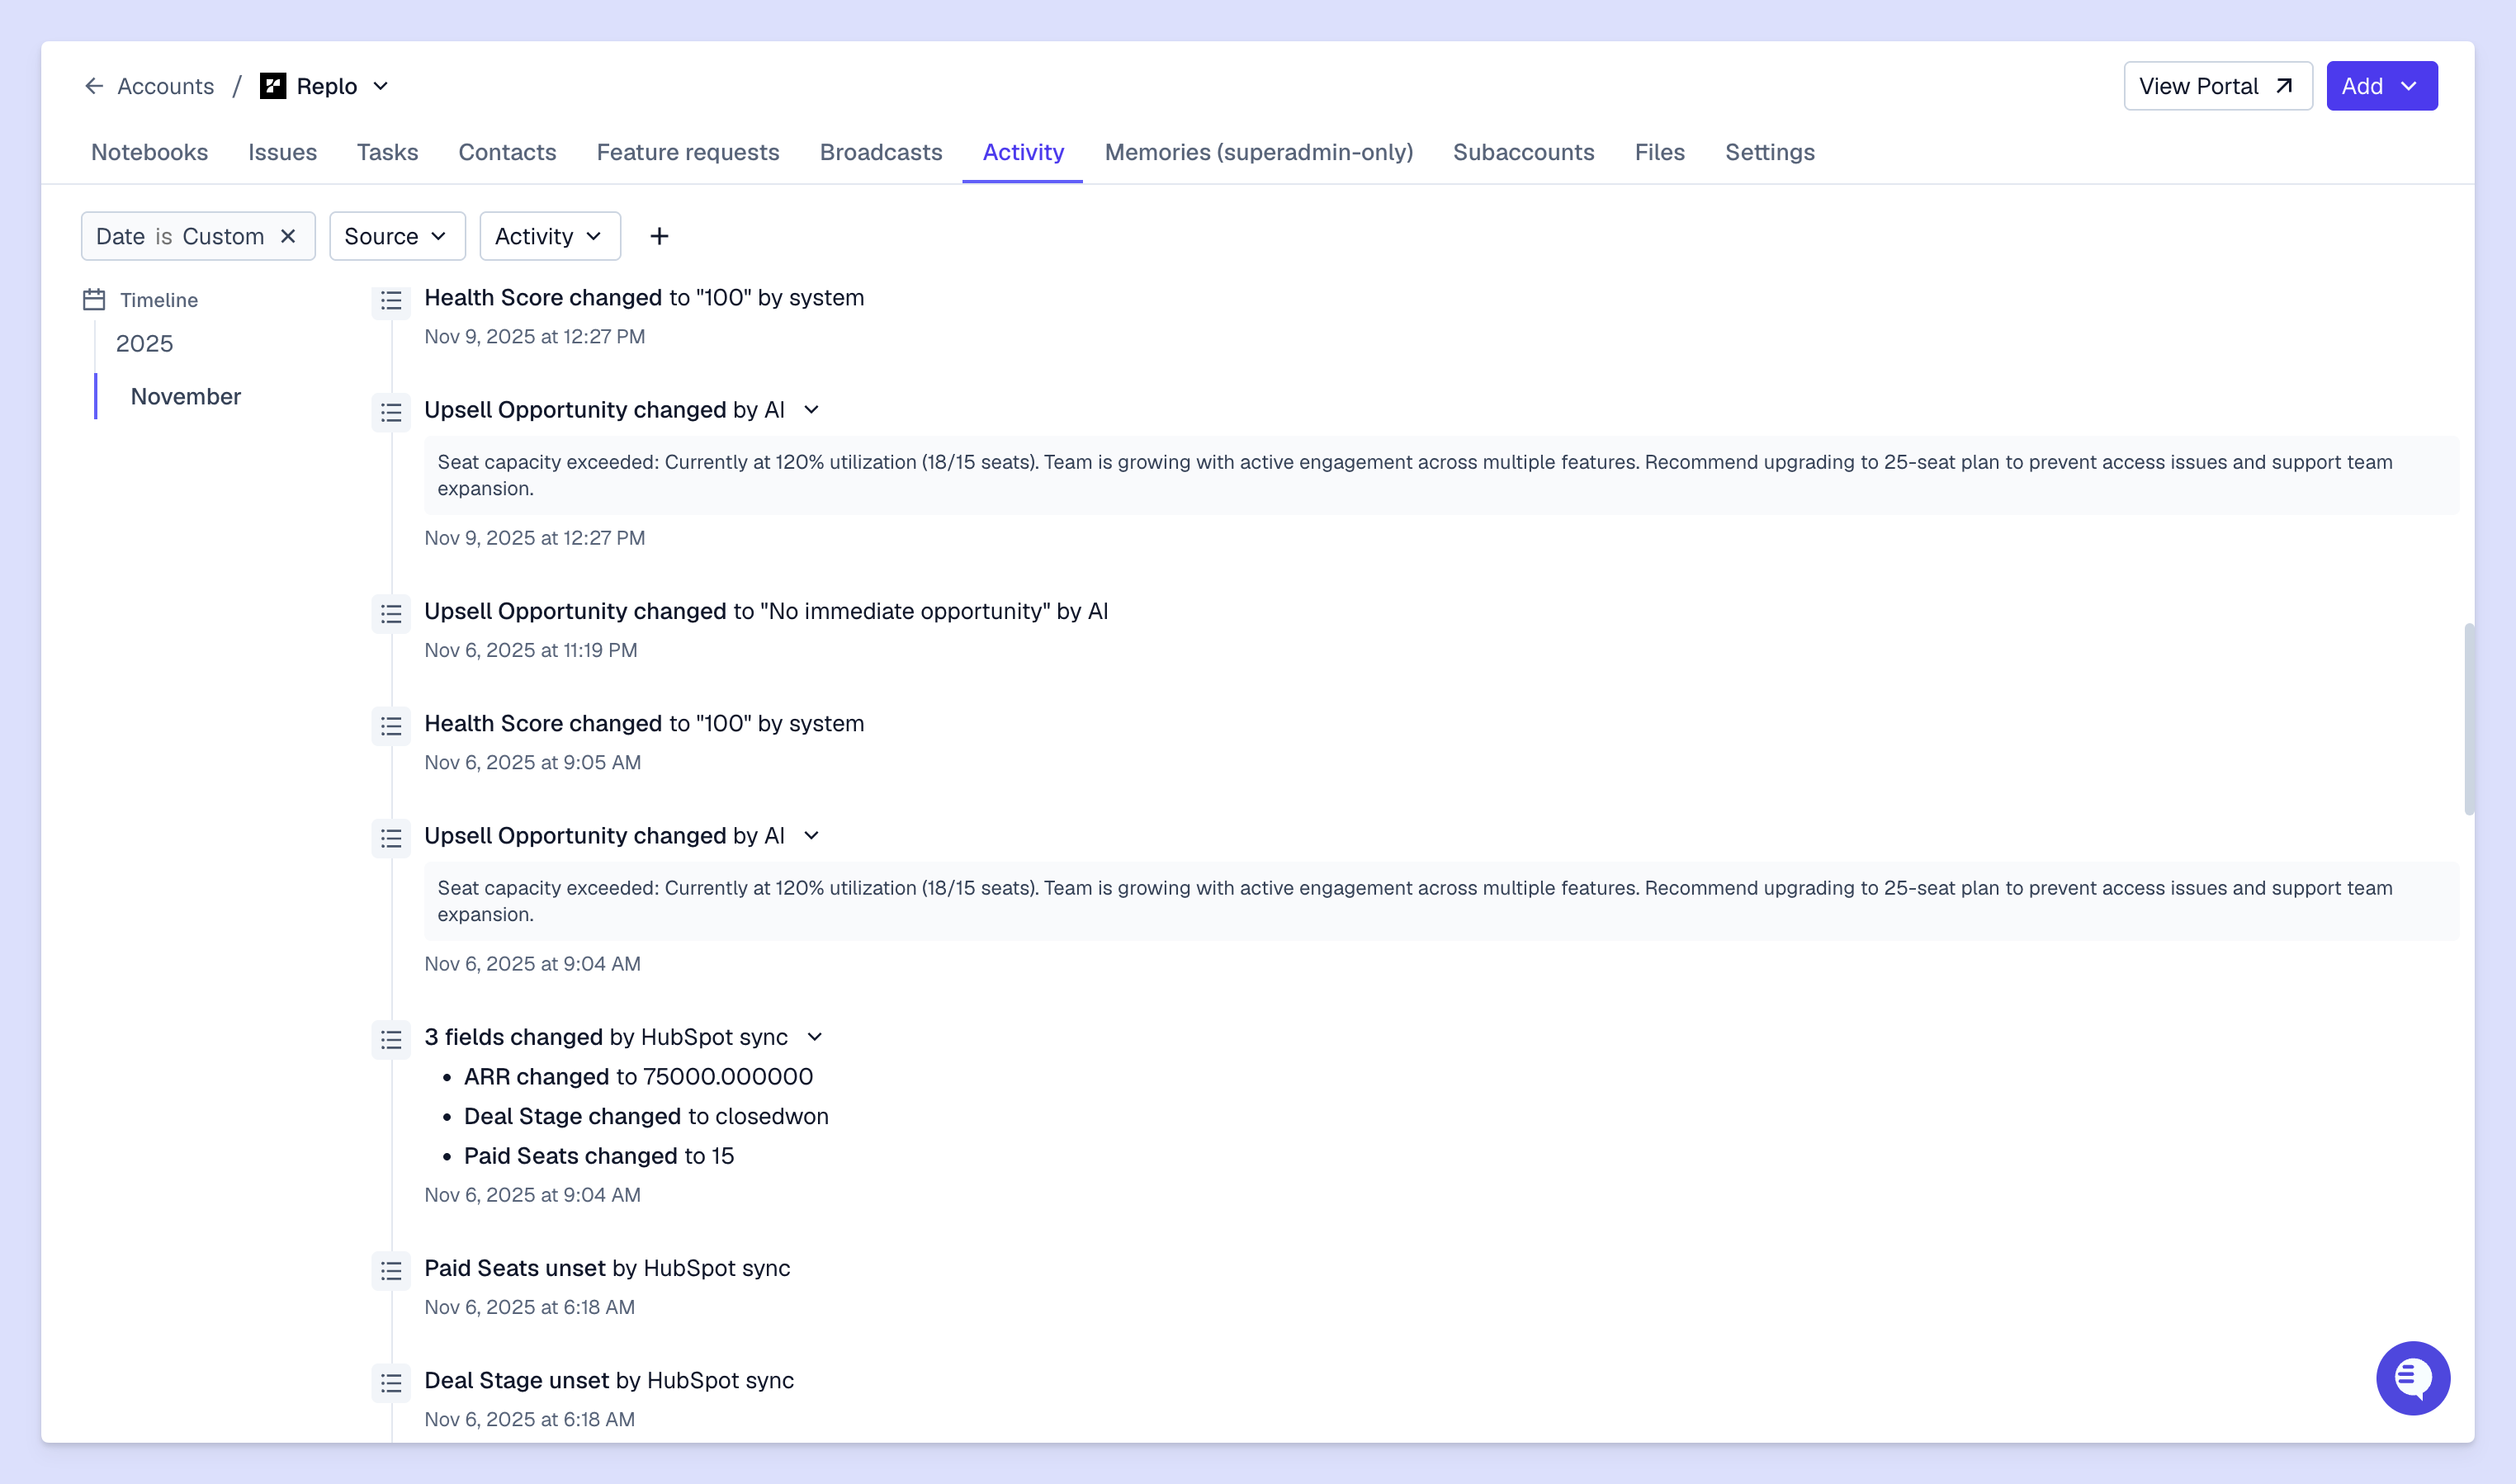This screenshot has width=2516, height=1484.
Task: Open the Subaccounts tab
Action: (1523, 152)
